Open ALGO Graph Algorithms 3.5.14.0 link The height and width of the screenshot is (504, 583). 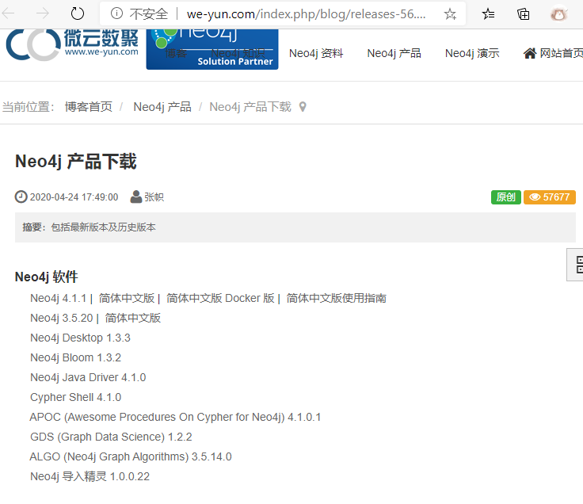[131, 456]
